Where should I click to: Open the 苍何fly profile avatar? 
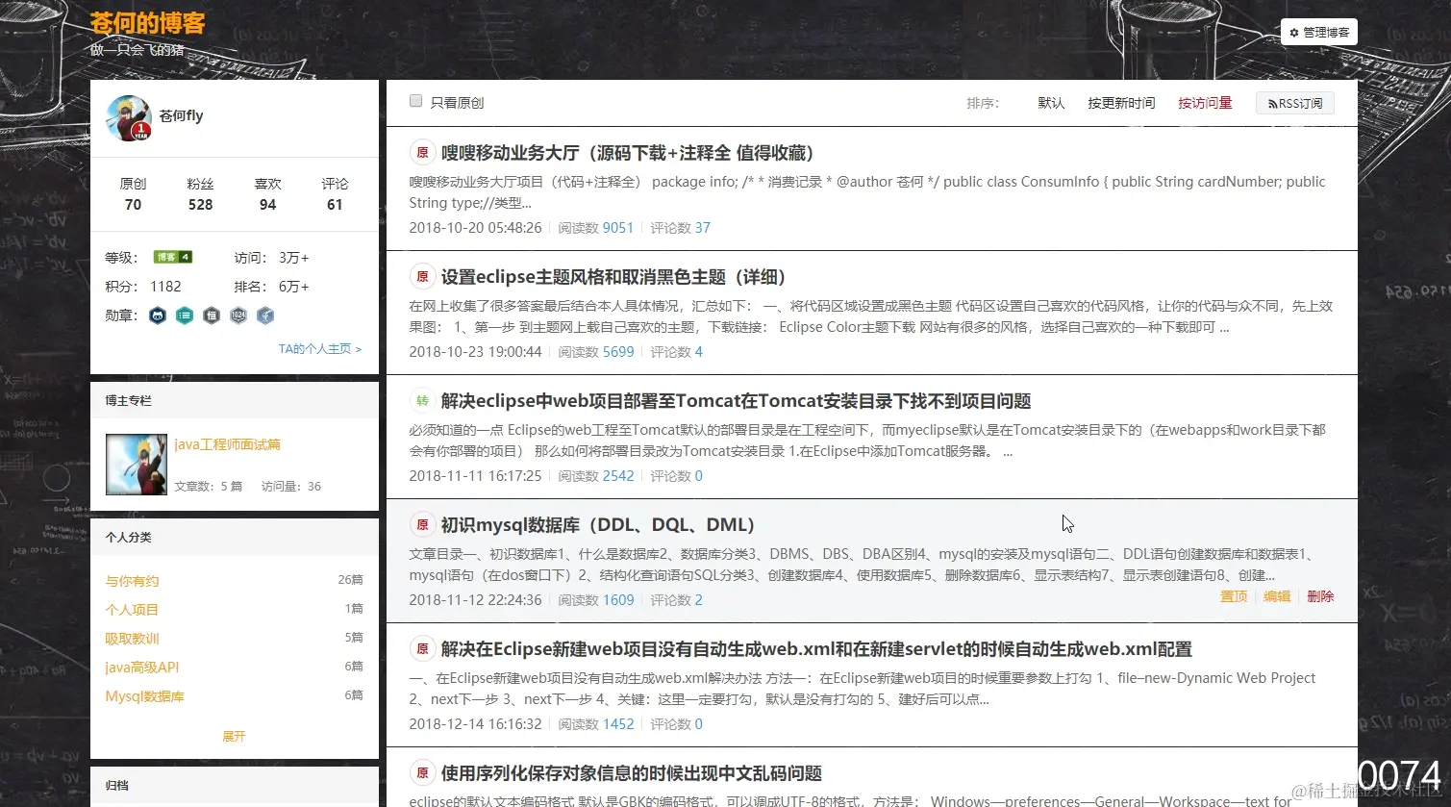pos(129,118)
